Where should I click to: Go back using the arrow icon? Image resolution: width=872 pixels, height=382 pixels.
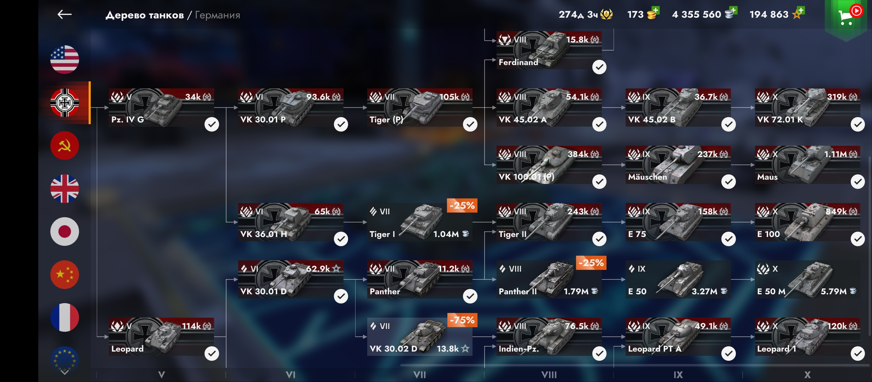(65, 15)
